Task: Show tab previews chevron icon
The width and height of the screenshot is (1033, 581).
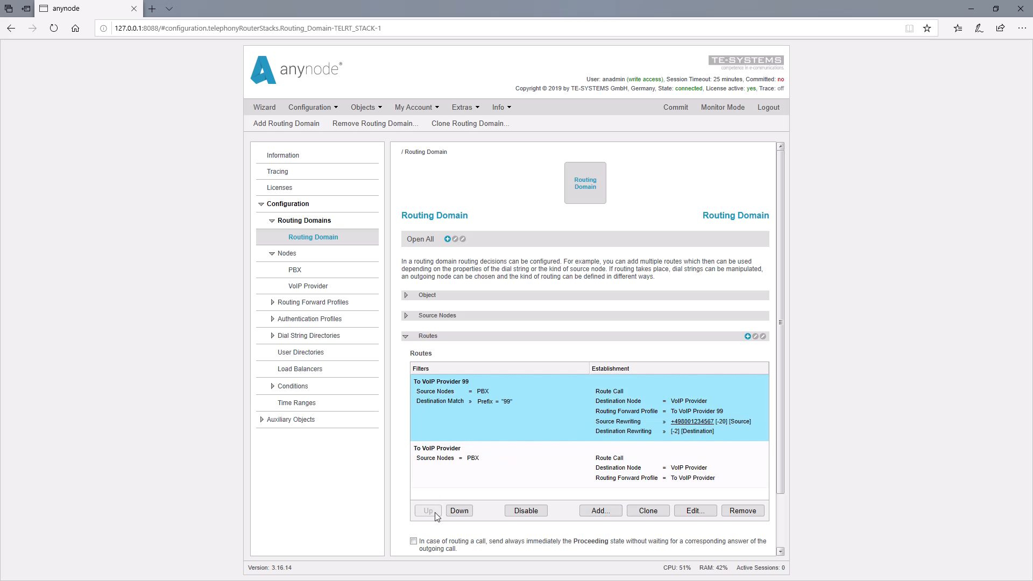Action: click(x=169, y=9)
